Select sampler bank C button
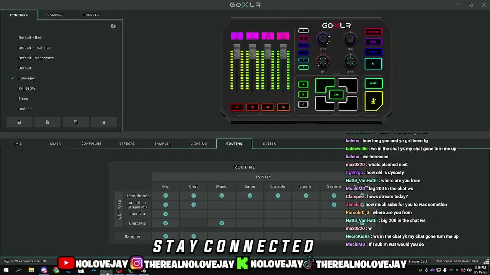The width and height of the screenshot is (490, 275). (303, 104)
